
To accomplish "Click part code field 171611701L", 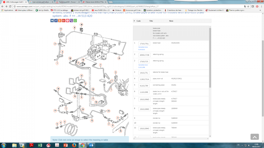I will click(x=144, y=44).
